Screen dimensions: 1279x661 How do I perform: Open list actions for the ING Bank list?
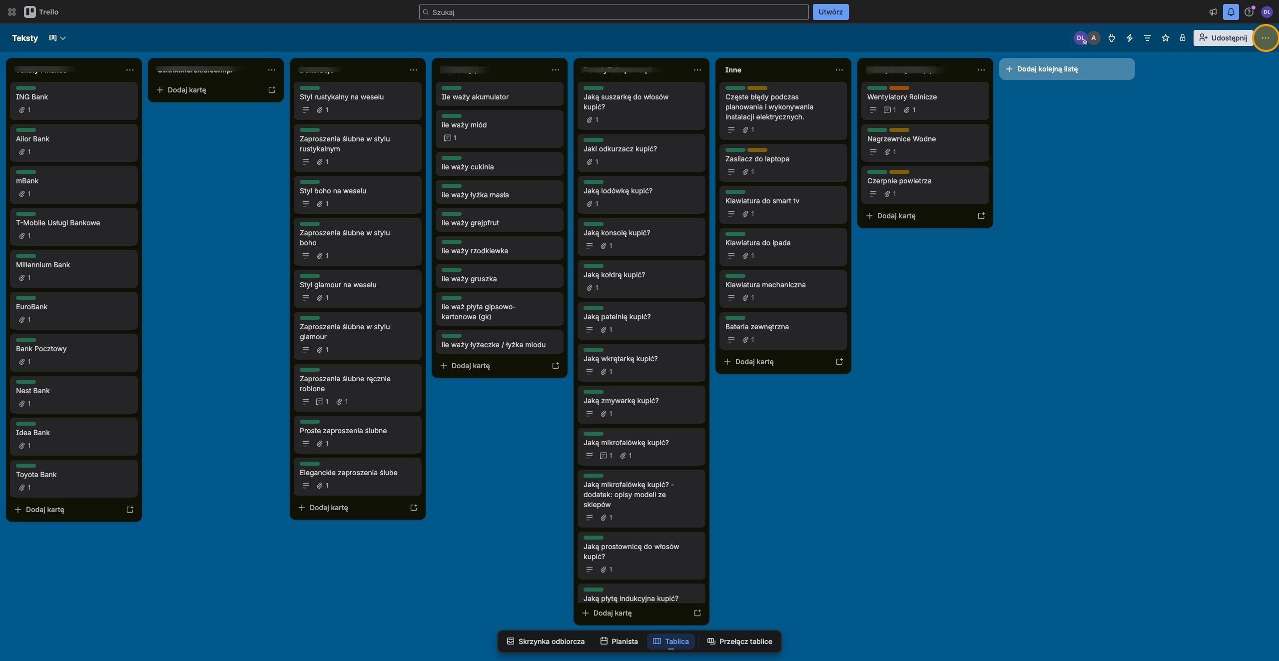(130, 70)
